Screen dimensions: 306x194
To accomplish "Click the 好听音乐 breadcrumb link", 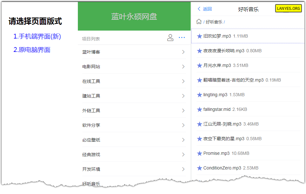I will coord(214,22).
